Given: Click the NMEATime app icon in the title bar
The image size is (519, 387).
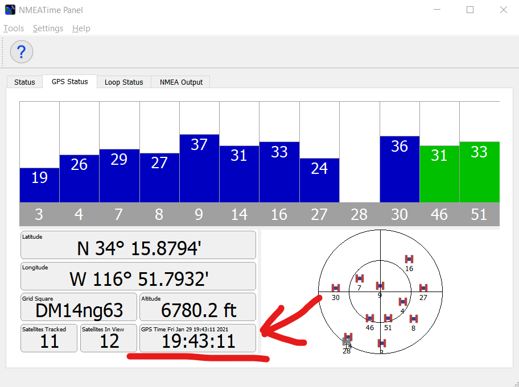Looking at the screenshot, I should (x=10, y=10).
